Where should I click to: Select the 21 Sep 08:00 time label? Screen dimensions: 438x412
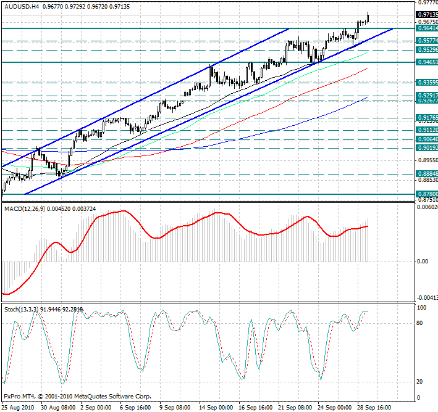(295, 408)
